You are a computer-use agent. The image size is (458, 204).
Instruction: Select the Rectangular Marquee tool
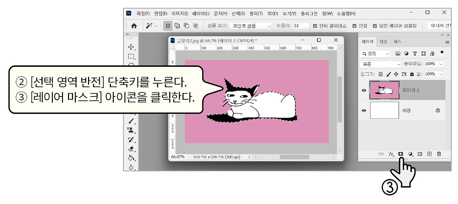[x=131, y=56]
